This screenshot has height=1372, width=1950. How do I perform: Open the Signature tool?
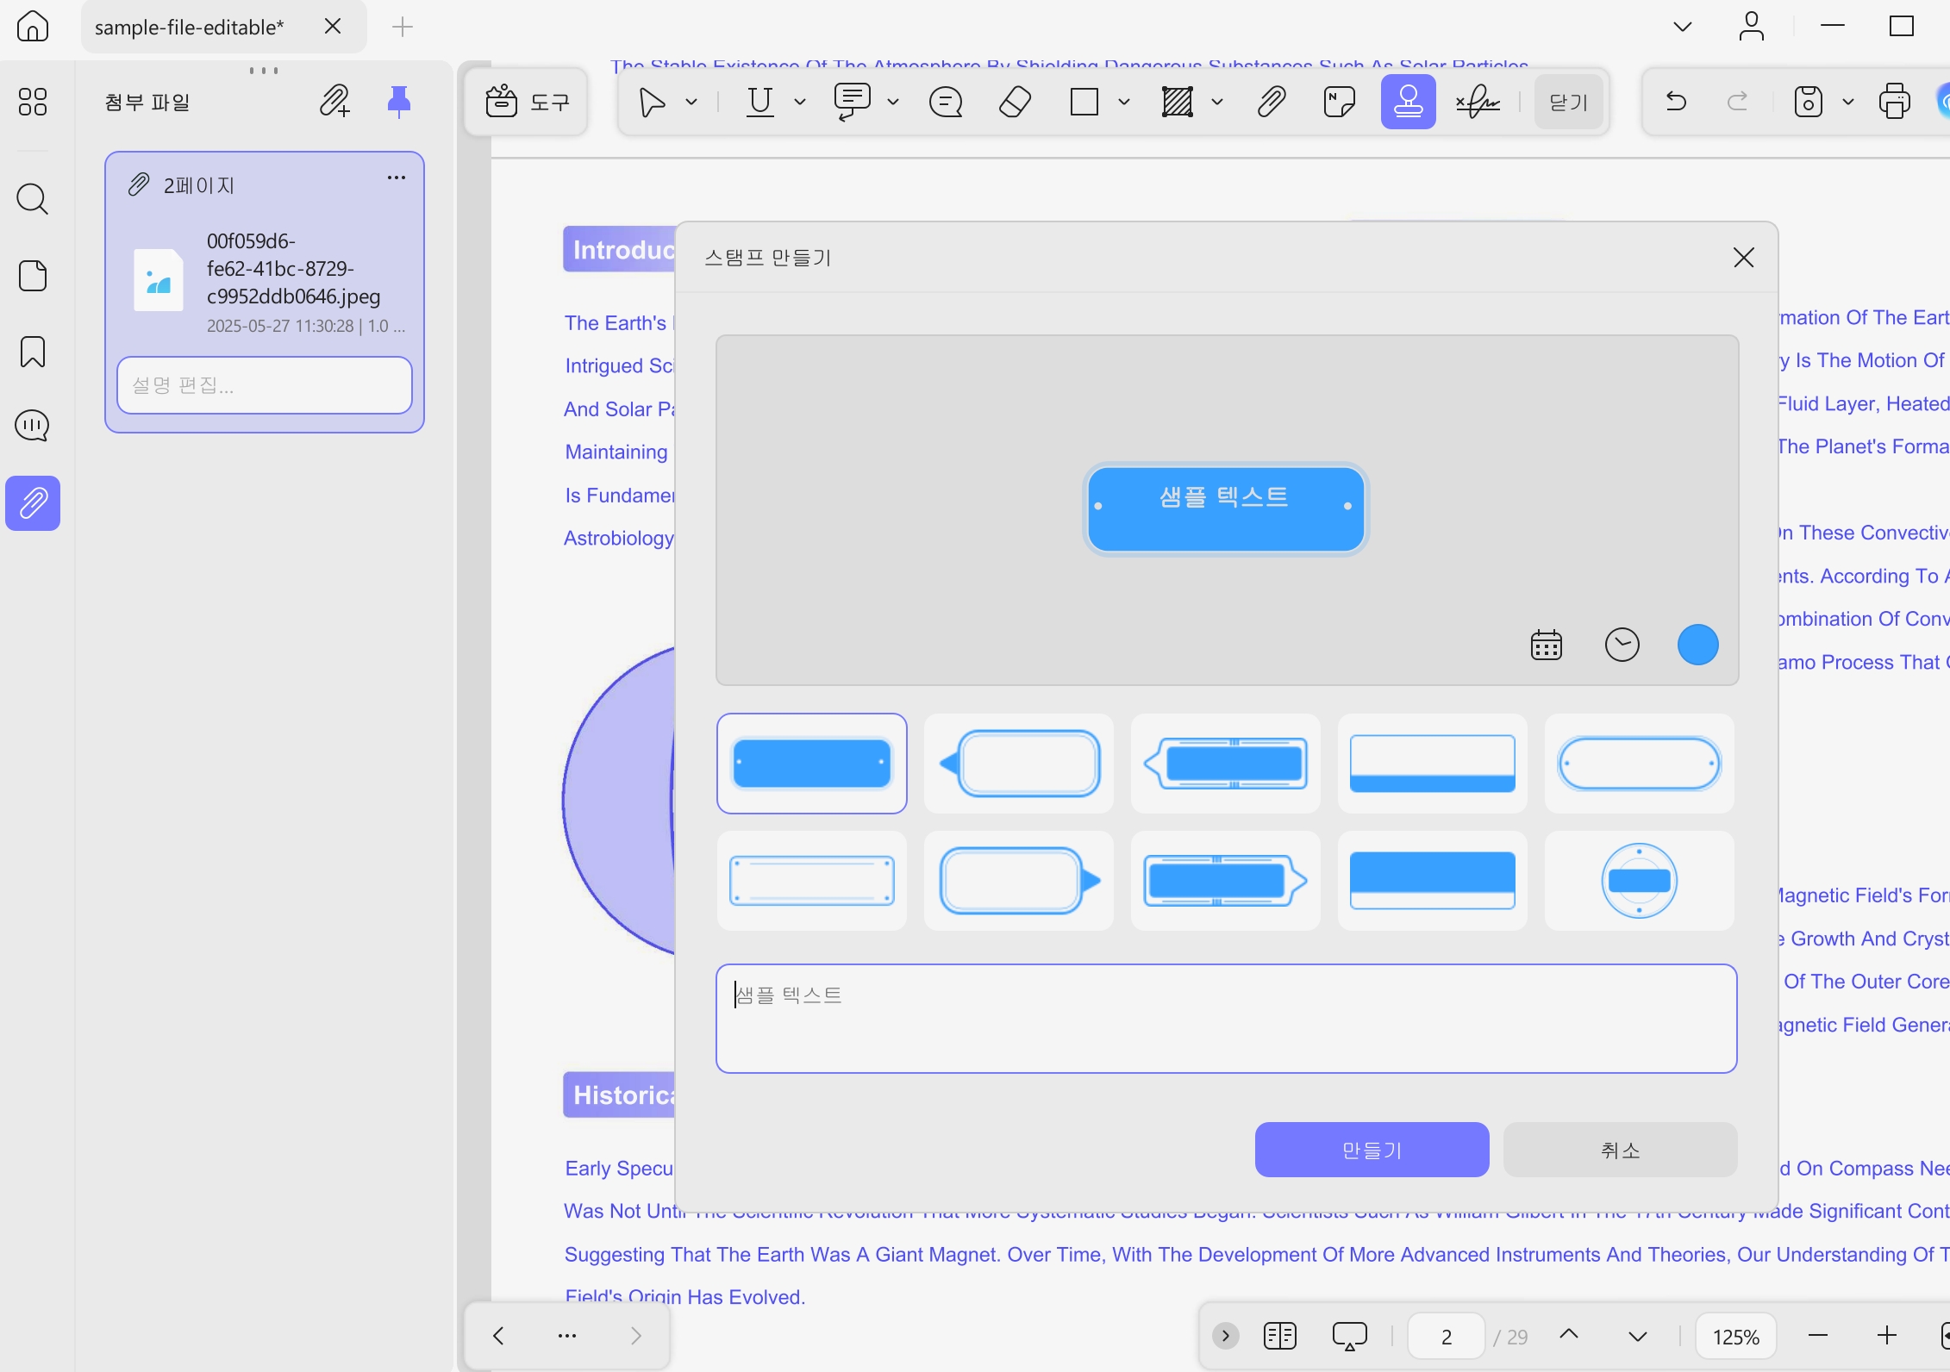(1478, 102)
